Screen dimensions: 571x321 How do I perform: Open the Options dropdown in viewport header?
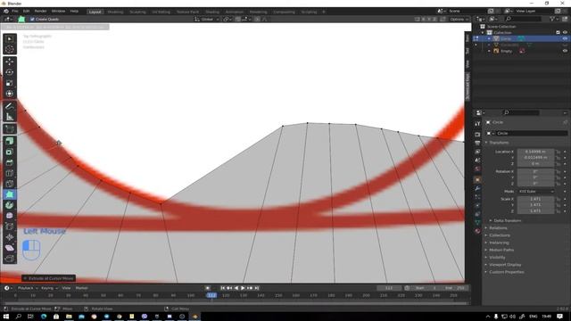coord(459,20)
